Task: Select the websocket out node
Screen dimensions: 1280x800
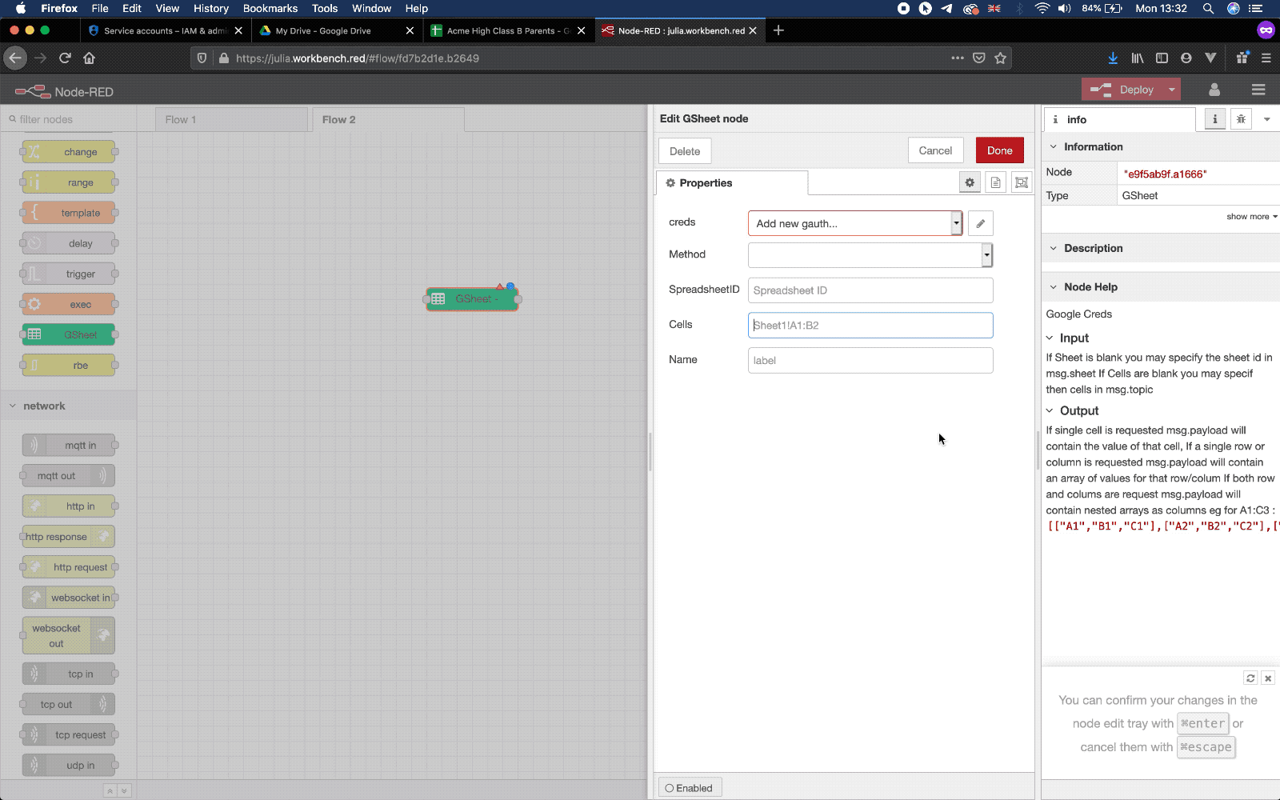Action: pyautogui.click(x=69, y=635)
